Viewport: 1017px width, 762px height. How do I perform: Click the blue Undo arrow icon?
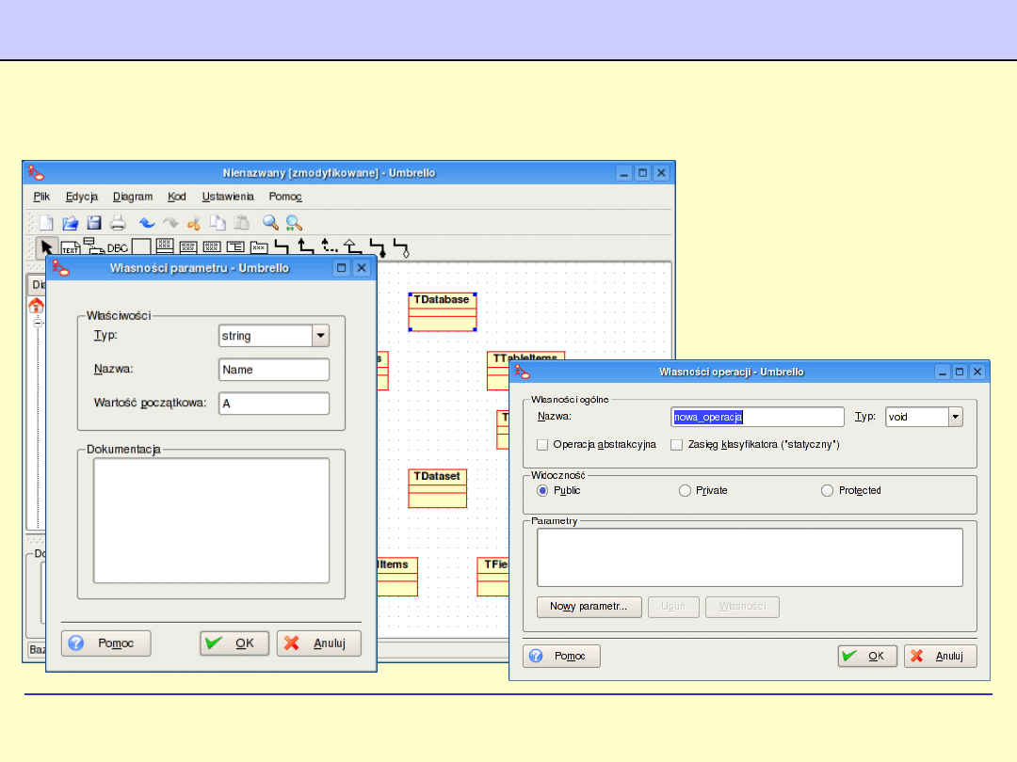tap(147, 223)
